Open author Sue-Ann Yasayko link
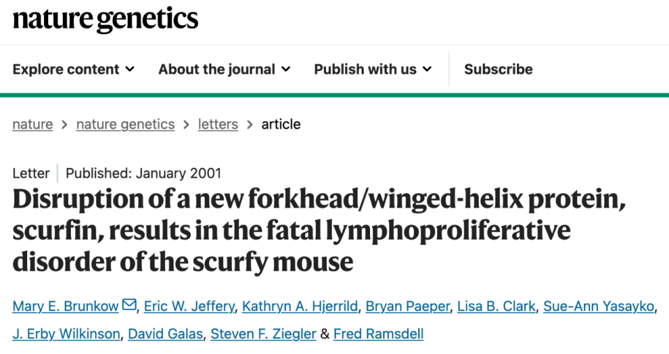This screenshot has width=669, height=354. click(598, 306)
